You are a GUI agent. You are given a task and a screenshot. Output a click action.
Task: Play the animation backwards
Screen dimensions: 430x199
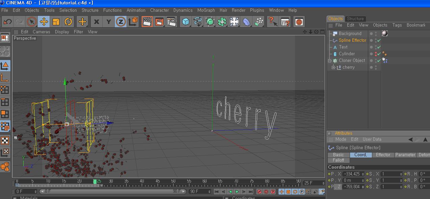(x=231, y=192)
